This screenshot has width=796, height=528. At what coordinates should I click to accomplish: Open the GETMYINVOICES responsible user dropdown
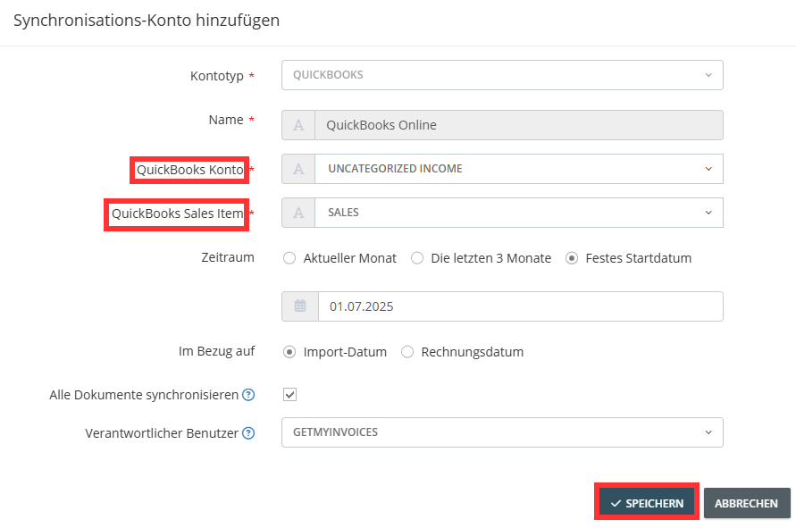click(x=503, y=432)
